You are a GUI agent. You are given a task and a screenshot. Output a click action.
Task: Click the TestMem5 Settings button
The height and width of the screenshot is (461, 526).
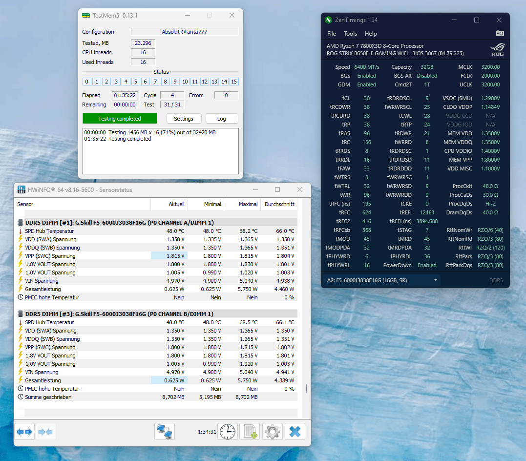click(x=184, y=119)
